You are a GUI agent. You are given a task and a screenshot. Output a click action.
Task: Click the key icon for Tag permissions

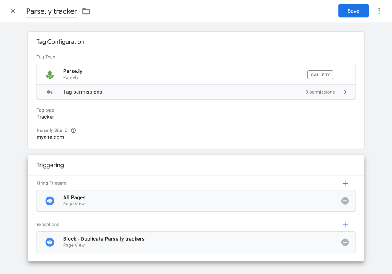[50, 92]
